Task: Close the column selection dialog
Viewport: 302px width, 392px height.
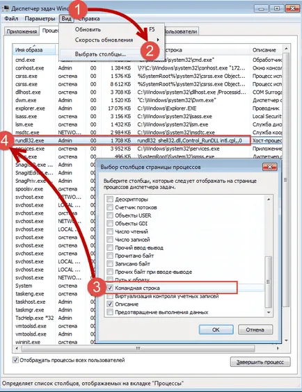Action: [269, 167]
